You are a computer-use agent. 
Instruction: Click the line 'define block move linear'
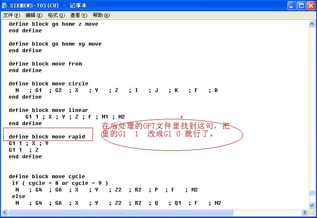49,110
